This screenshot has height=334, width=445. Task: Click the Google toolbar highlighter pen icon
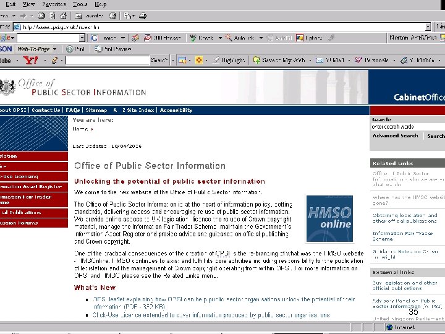(331, 38)
